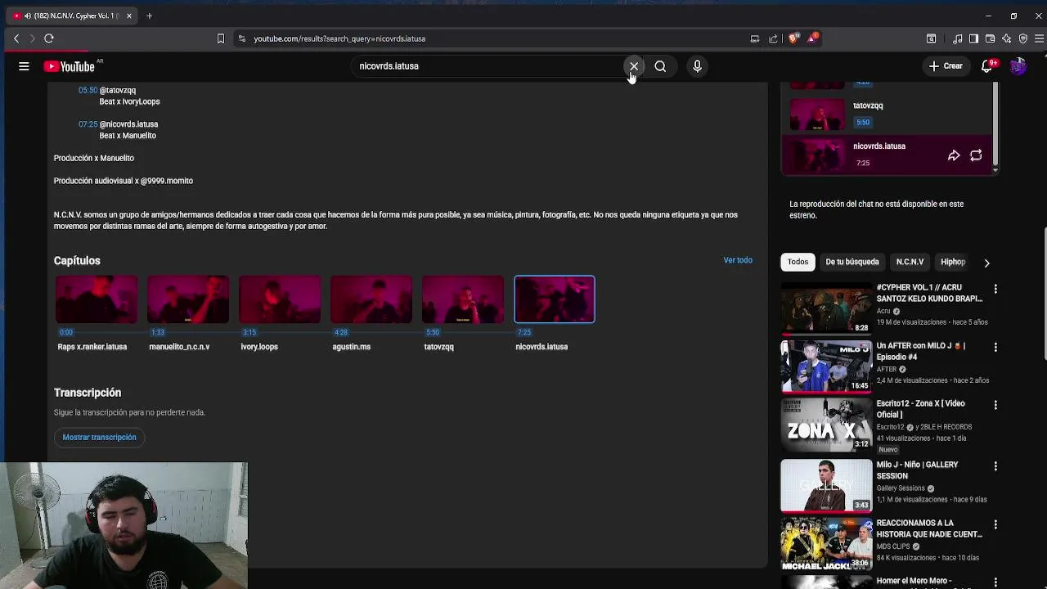
Task: Open Brave Rewards triangle icon
Action: [x=813, y=38]
